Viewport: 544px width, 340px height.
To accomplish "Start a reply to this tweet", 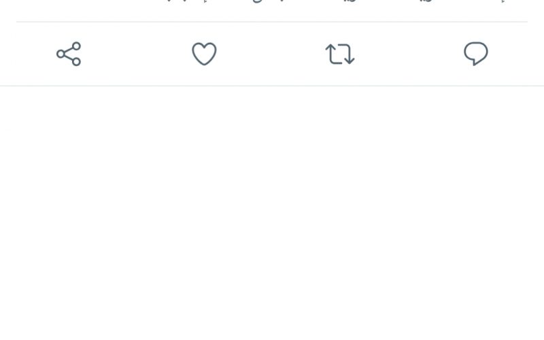I will coord(476,54).
